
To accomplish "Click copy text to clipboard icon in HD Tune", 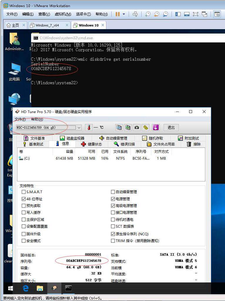I will pos(119,128).
